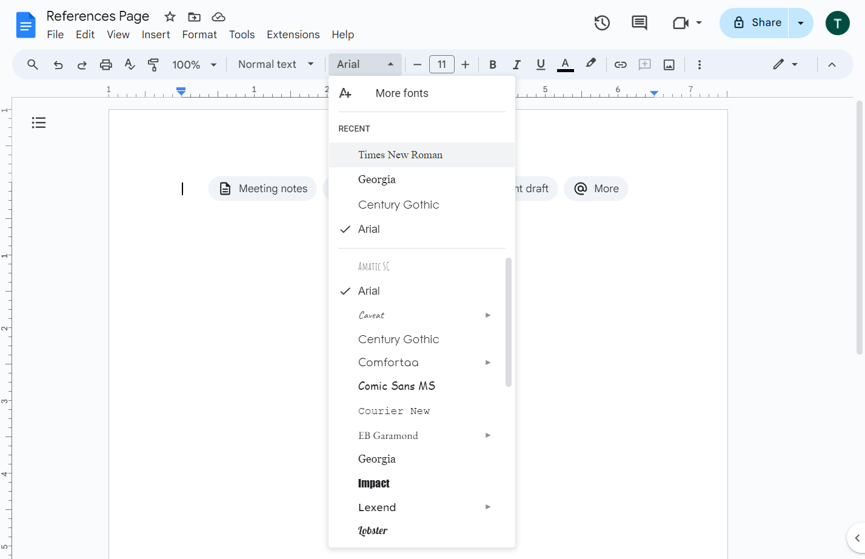
Task: Open the zoom 100% dropdown
Action: point(195,64)
